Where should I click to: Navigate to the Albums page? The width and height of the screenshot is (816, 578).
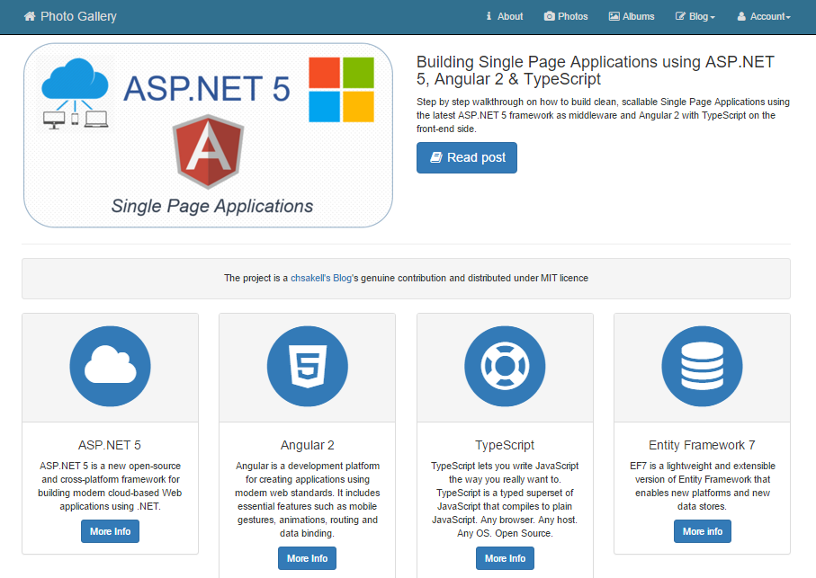coord(632,16)
